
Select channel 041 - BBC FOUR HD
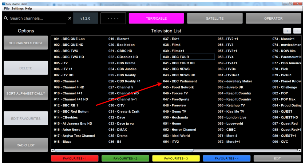click(x=179, y=63)
